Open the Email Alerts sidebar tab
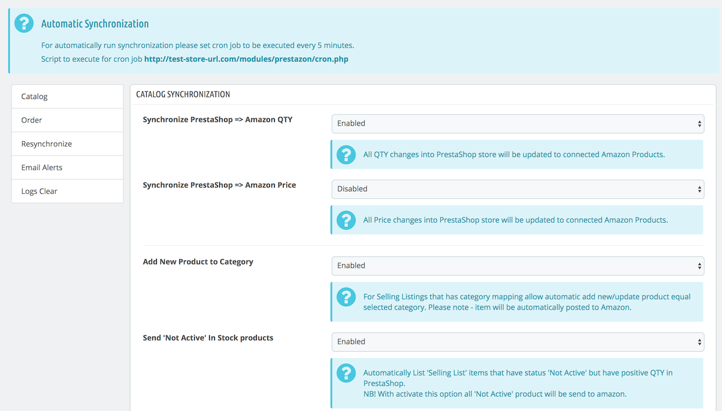Image resolution: width=722 pixels, height=411 pixels. [67, 167]
